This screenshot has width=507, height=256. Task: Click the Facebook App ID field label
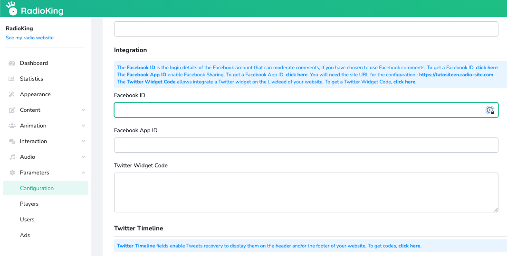coord(136,130)
